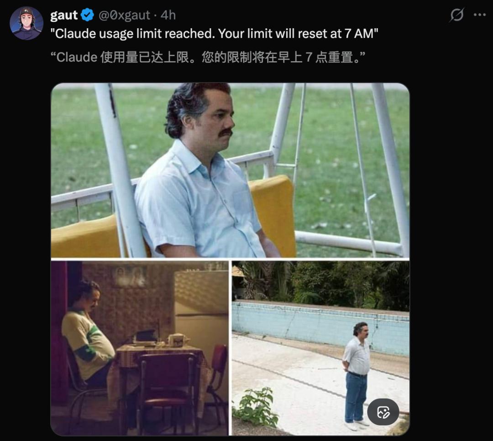Click the blue verified badge
Image resolution: width=493 pixels, height=441 pixels.
[87, 16]
